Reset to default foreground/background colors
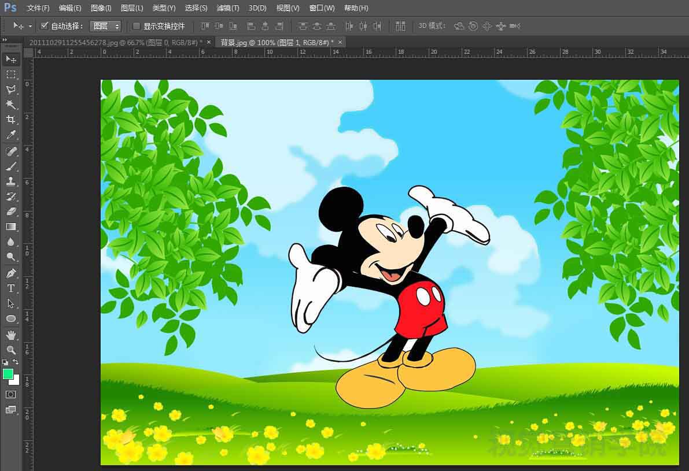689x471 pixels. click(x=5, y=362)
